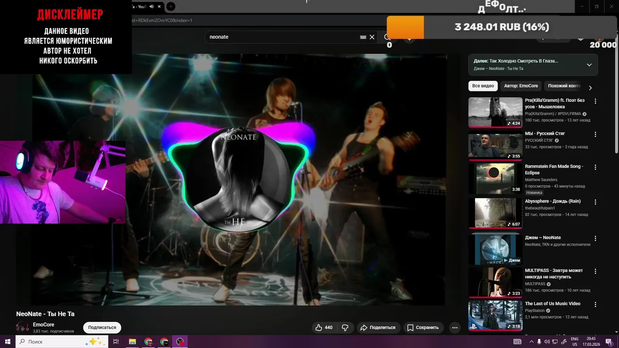
Task: Share the video via 'Поделиться'
Action: [x=379, y=327]
